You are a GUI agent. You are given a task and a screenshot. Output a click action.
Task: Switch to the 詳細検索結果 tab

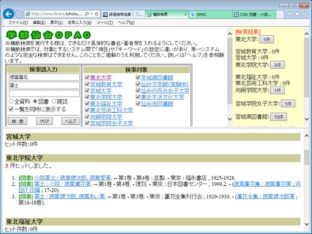pyautogui.click(x=123, y=14)
